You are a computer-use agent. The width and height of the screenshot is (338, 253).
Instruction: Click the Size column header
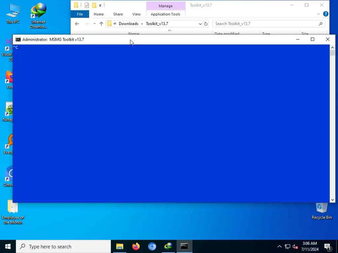pos(305,33)
